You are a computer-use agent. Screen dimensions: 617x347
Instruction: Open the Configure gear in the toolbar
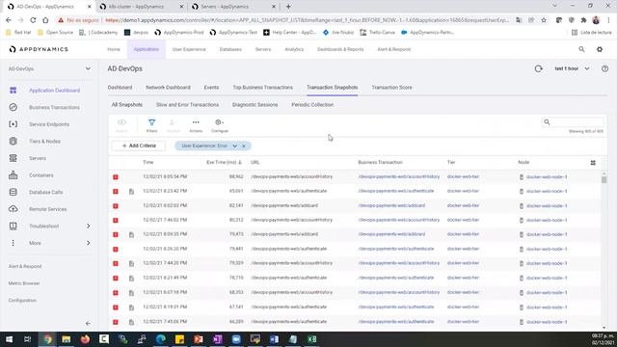219,122
